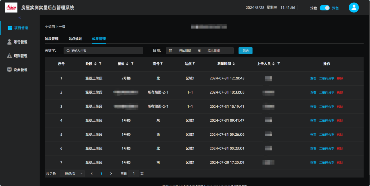Click the 前往 page number input

point(134,174)
